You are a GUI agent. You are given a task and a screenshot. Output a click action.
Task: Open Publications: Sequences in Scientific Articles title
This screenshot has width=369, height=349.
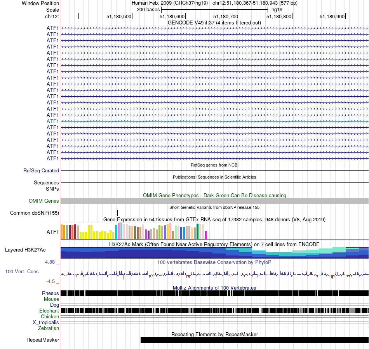coord(214,177)
